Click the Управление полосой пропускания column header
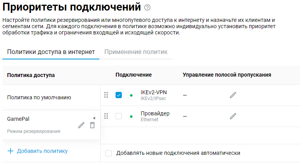Screen dimensions: 303x165 tap(227, 75)
